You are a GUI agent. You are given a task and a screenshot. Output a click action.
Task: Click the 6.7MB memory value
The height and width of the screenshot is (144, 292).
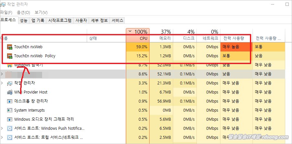(x=165, y=92)
